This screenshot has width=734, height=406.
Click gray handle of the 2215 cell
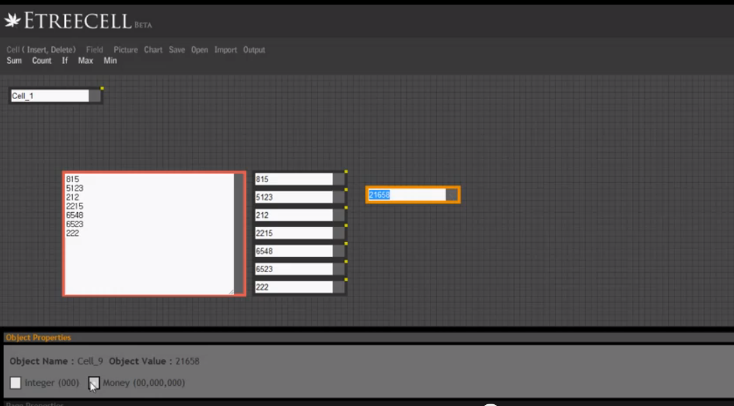click(x=339, y=233)
